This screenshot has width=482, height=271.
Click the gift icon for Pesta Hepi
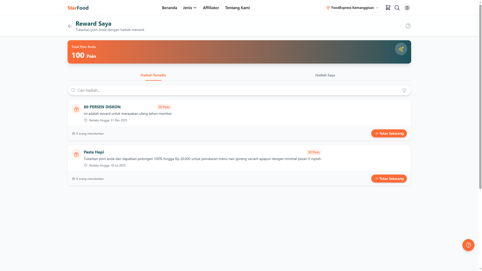point(77,154)
